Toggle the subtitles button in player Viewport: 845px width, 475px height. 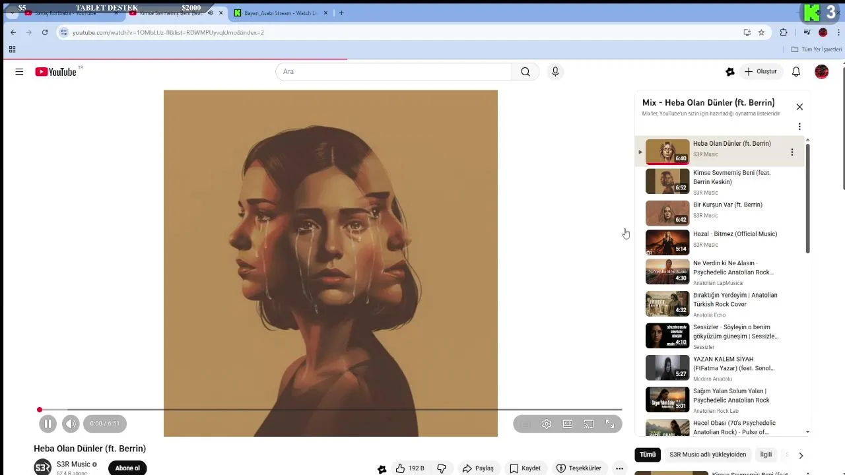coord(525,424)
